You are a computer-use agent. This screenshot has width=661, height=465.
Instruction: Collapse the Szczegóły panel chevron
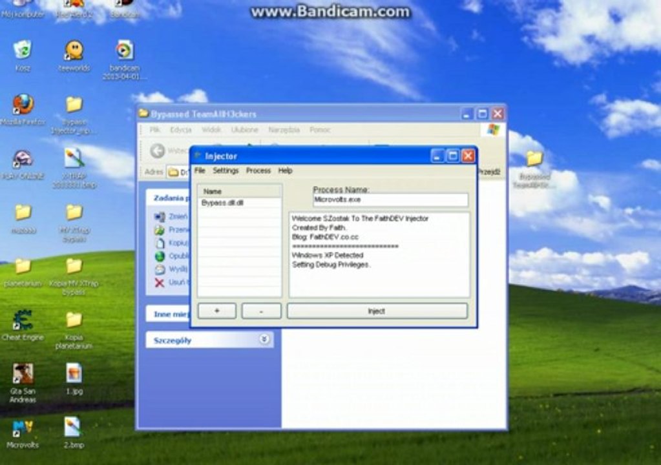click(264, 339)
